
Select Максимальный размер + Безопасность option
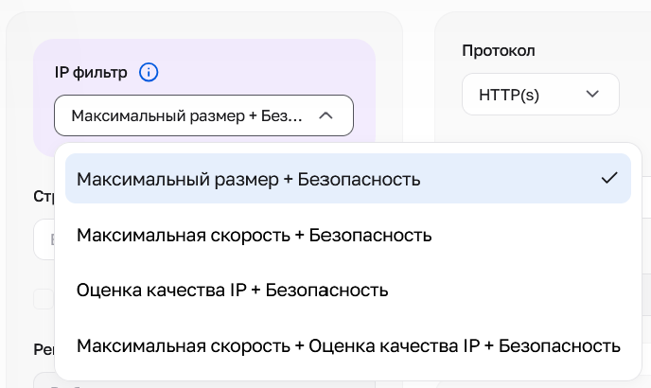[348, 179]
